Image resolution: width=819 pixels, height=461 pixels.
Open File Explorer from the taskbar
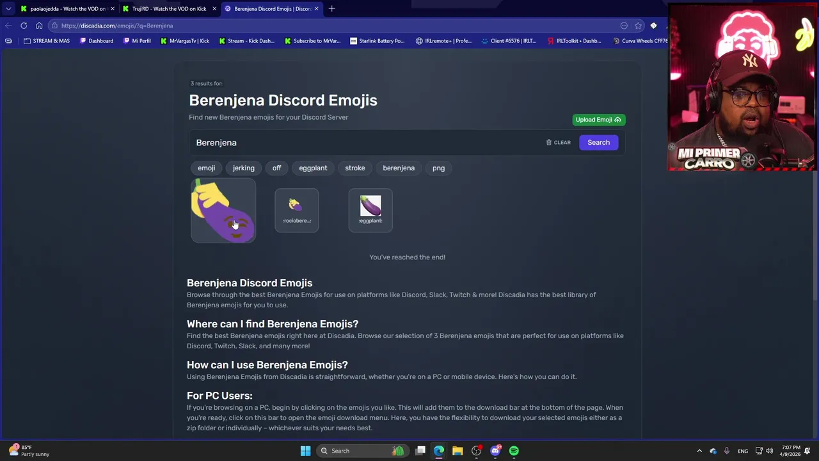(457, 451)
